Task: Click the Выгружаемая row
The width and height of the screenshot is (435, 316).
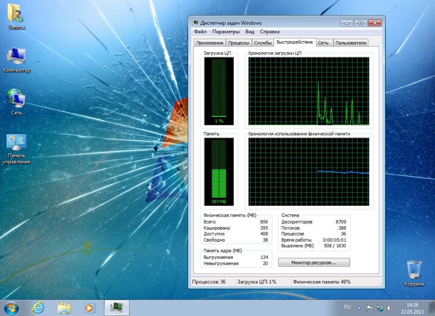Action: pos(236,257)
